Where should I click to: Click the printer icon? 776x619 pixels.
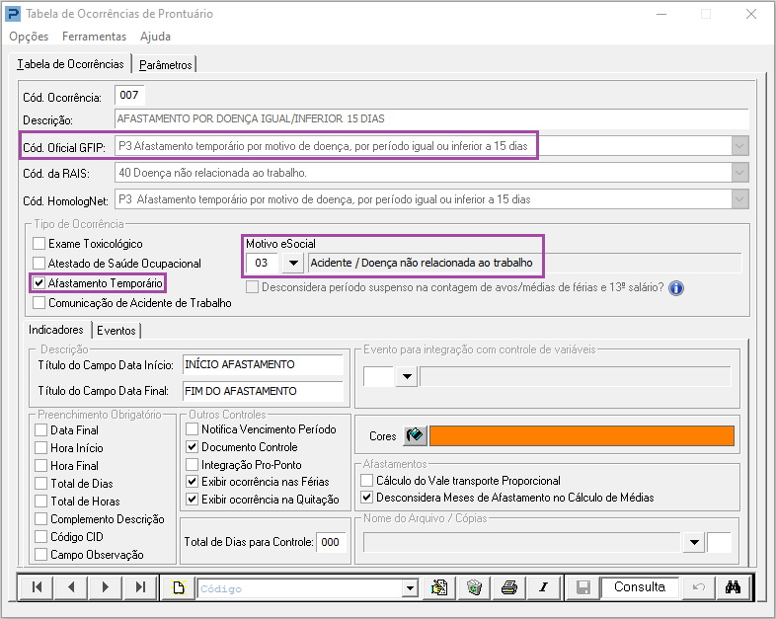pyautogui.click(x=508, y=587)
